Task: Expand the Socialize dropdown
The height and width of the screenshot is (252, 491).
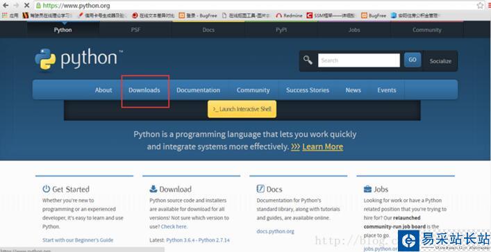Action: [440, 61]
